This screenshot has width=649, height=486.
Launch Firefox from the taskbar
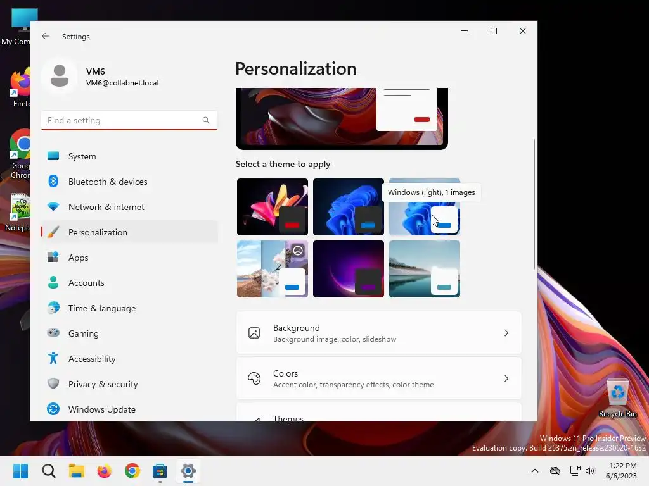click(x=105, y=471)
